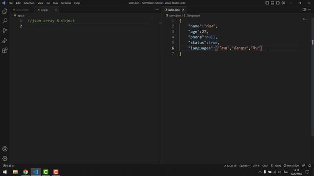Toggle the primary side bar layout icon
Screen dimensions: 314x176
click(x=267, y=3)
